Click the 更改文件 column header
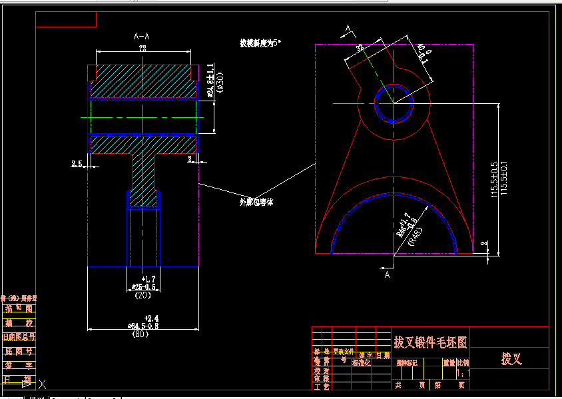This screenshot has height=399, width=562. click(344, 352)
